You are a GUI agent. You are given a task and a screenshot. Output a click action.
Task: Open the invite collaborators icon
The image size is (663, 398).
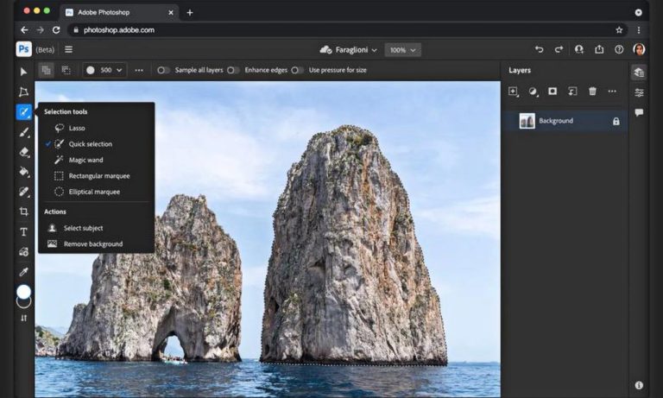[x=579, y=49]
